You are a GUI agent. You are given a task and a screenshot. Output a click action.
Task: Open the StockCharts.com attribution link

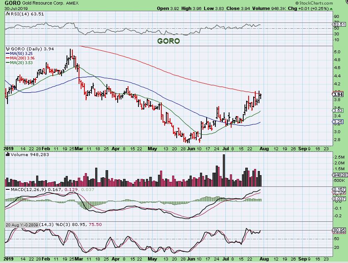click(x=314, y=3)
